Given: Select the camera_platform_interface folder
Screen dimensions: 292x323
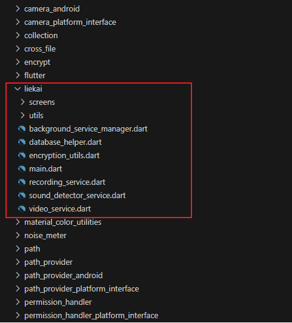Looking at the screenshot, I should coord(70,22).
